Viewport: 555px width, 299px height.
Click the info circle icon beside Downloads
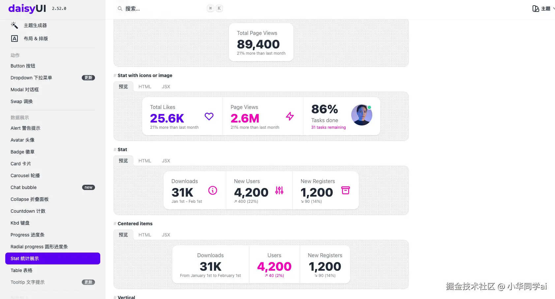click(213, 190)
